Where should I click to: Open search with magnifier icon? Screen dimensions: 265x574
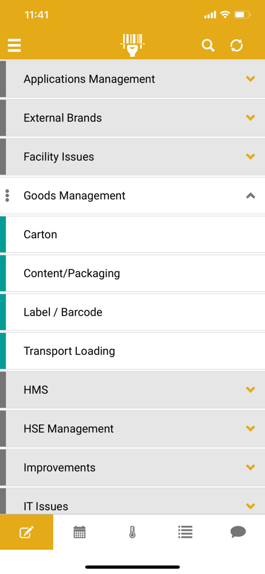tap(208, 46)
